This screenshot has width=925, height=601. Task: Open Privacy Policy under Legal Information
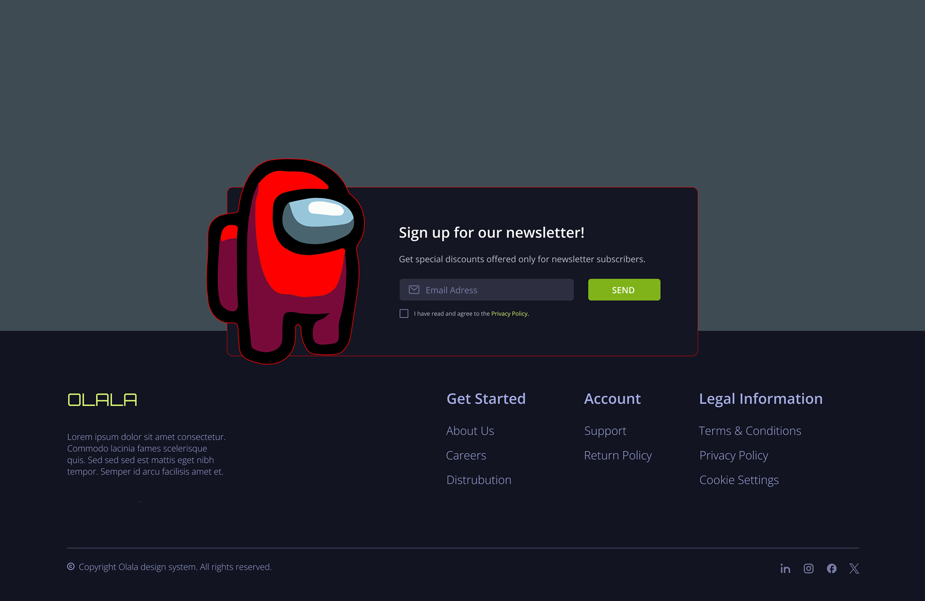tap(733, 455)
